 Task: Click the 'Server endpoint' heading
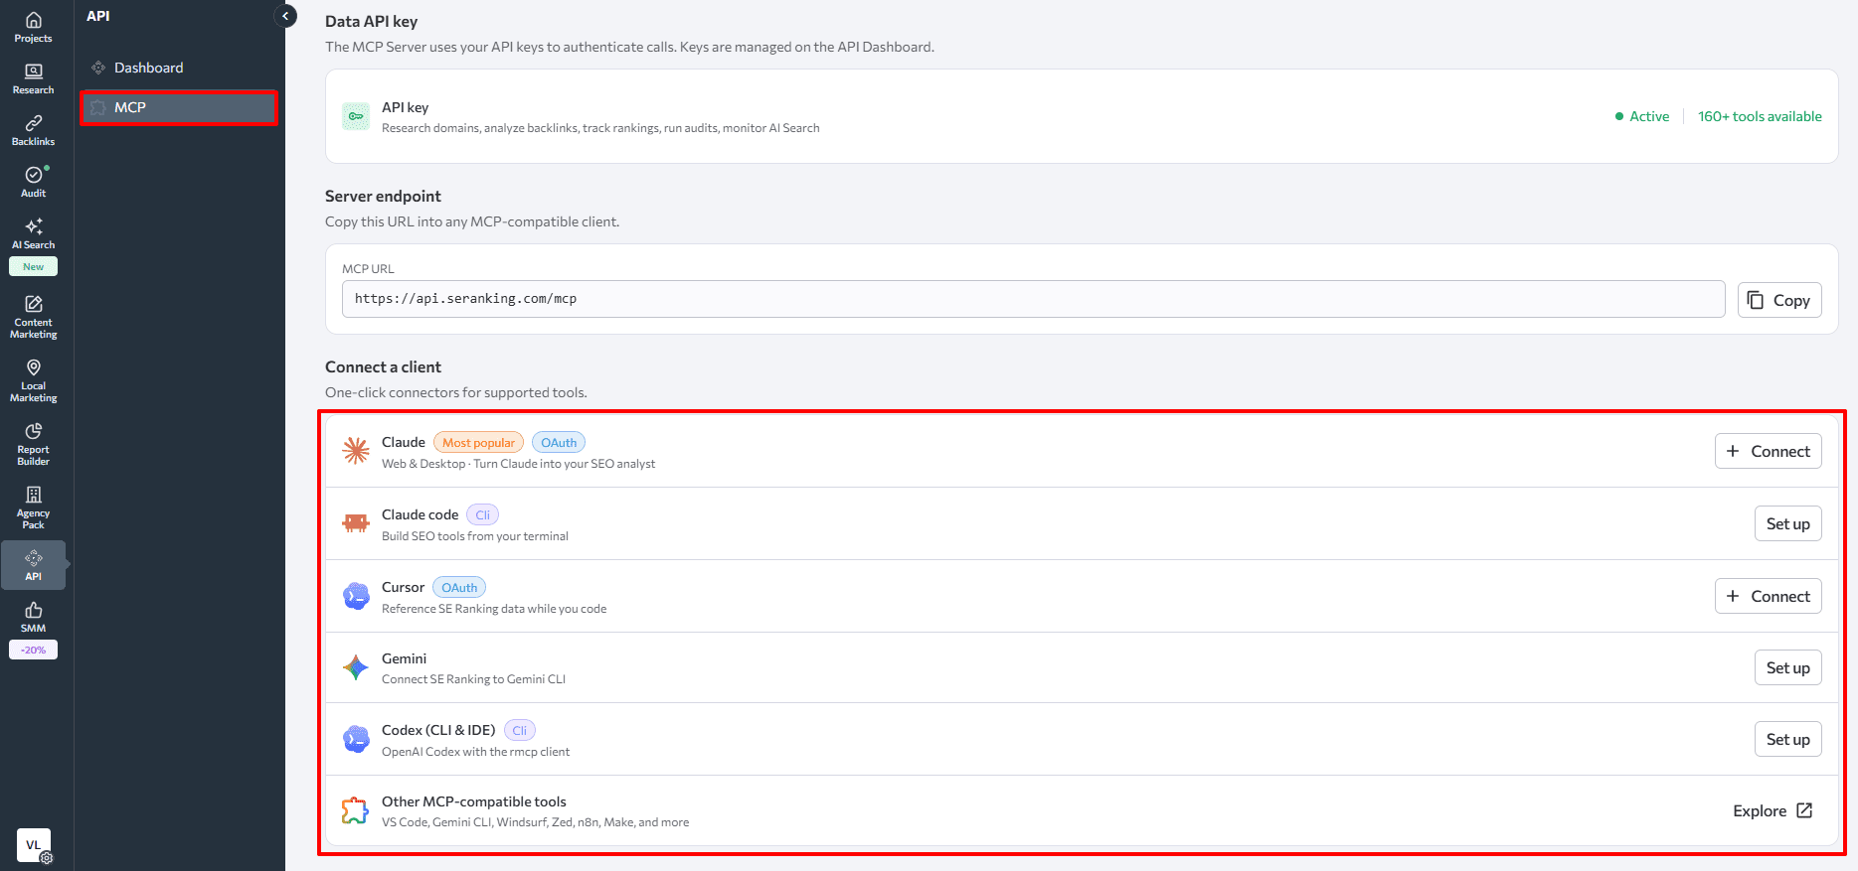click(383, 196)
